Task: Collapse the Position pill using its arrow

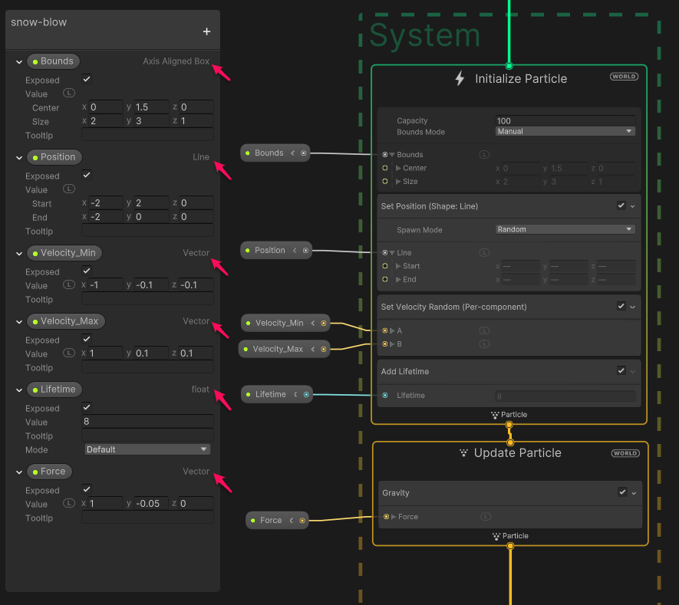Action: pos(293,250)
